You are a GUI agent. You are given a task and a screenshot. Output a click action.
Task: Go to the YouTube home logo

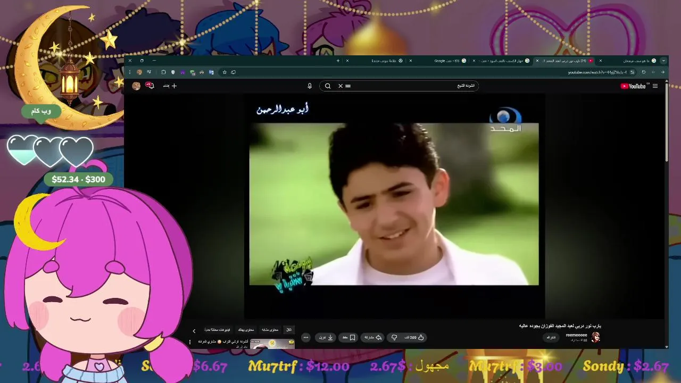[x=633, y=86]
